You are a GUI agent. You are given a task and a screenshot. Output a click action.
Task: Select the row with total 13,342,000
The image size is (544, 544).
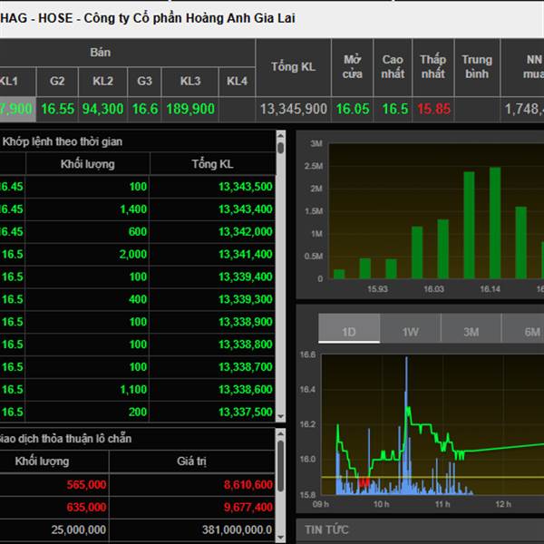pos(138,232)
